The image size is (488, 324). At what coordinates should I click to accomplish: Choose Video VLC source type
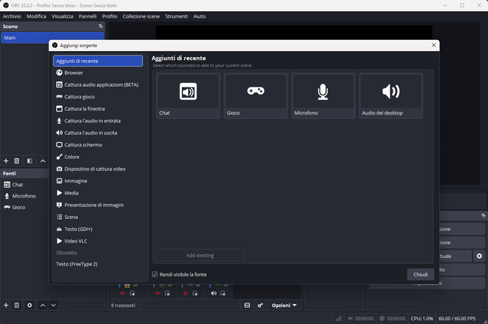click(98, 241)
